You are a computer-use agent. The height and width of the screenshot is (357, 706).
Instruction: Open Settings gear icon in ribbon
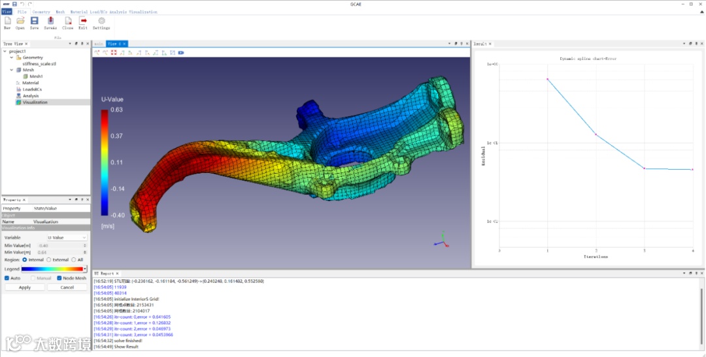point(102,21)
